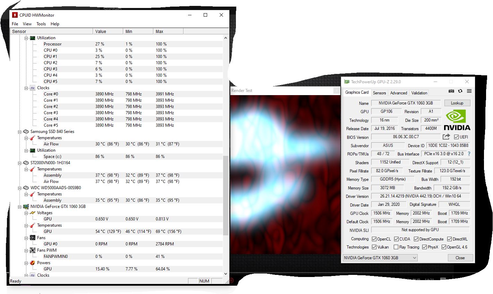Switch to the Sensors tab in GPU-Z
493x294 pixels.
coord(379,93)
